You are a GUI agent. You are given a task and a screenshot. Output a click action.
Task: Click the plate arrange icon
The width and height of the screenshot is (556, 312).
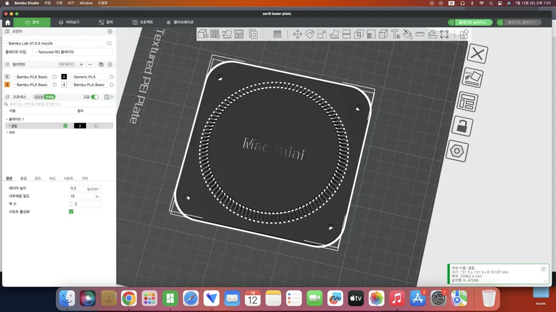tap(468, 102)
